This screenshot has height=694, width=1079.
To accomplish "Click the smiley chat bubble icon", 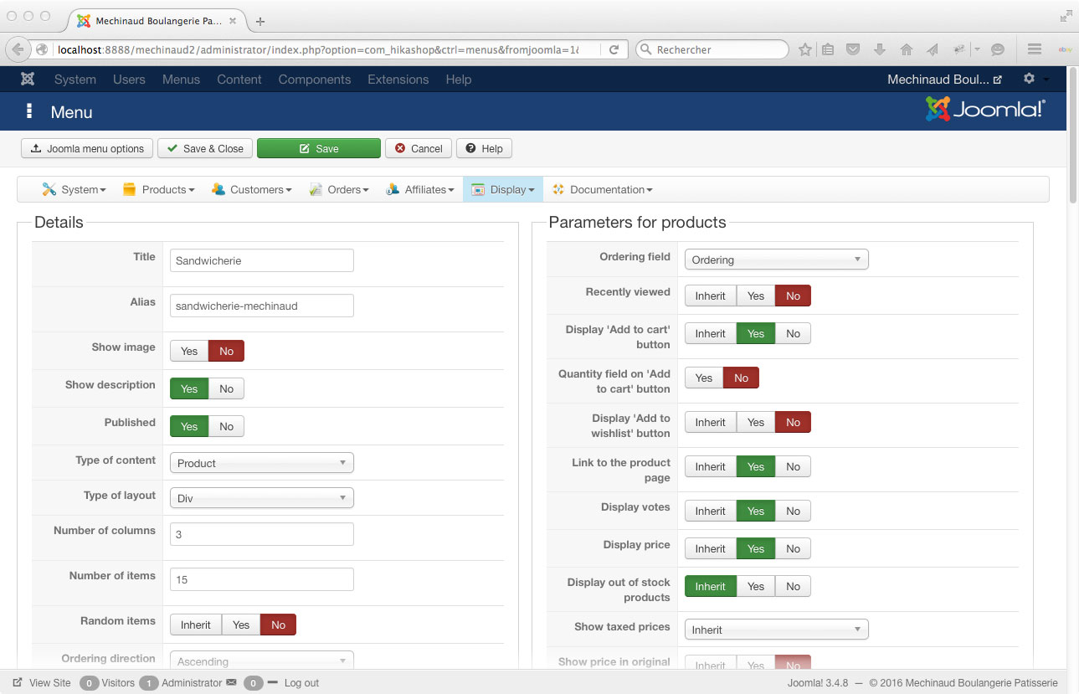I will 997,49.
